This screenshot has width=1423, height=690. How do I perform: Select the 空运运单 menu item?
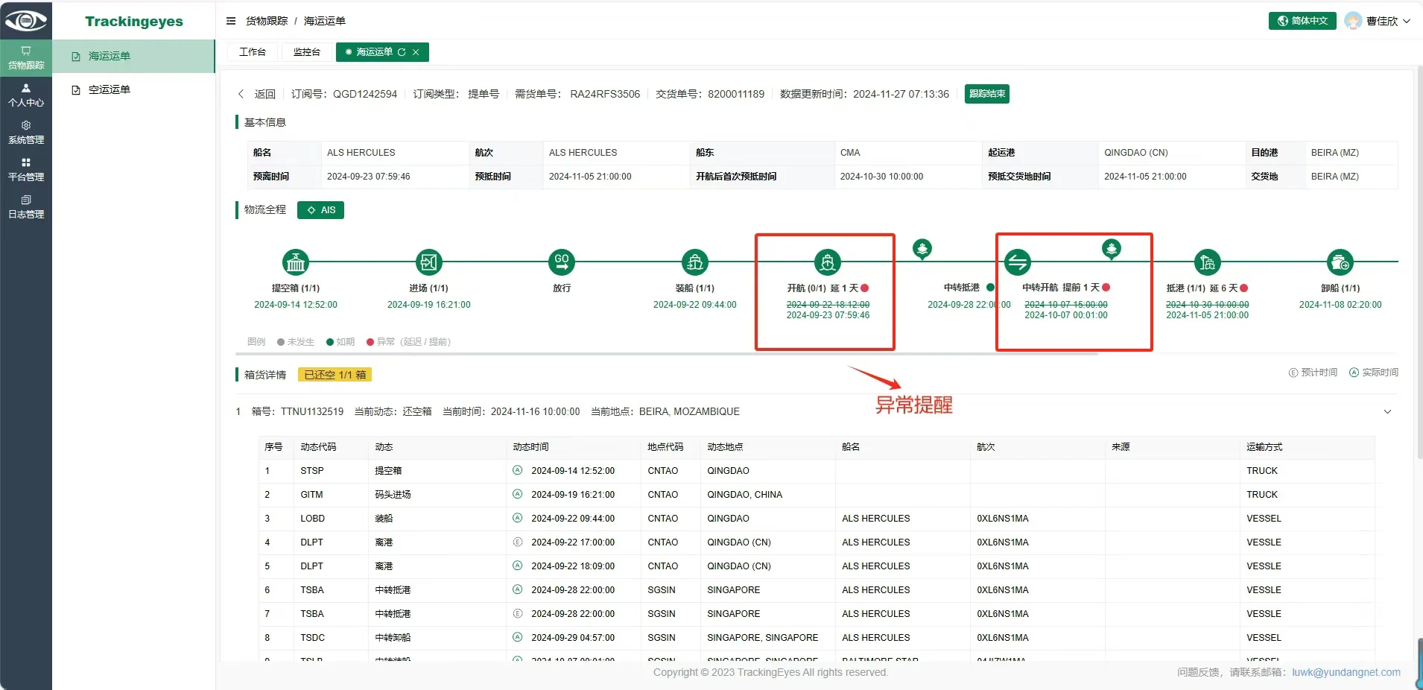[108, 89]
